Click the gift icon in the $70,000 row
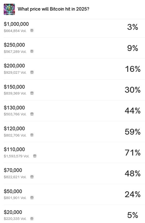145x223 pixels. [x=32, y=177]
